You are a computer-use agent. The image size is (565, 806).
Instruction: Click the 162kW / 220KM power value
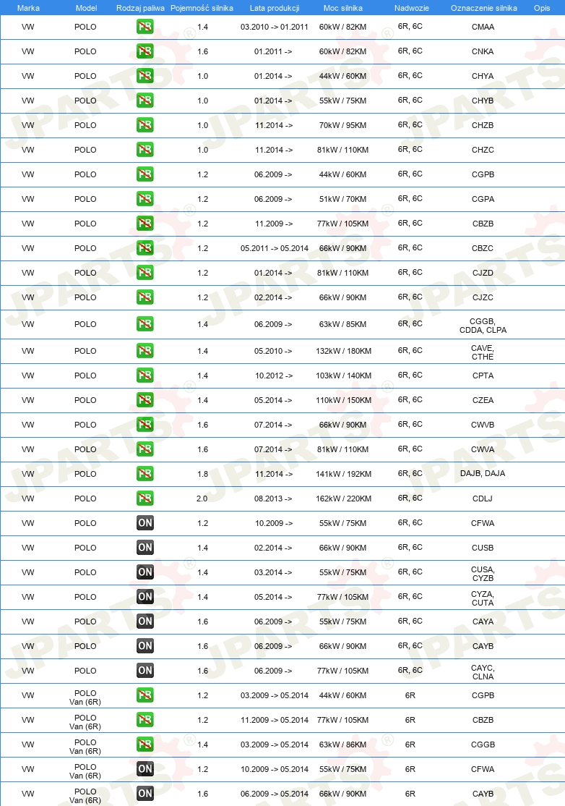[343, 499]
